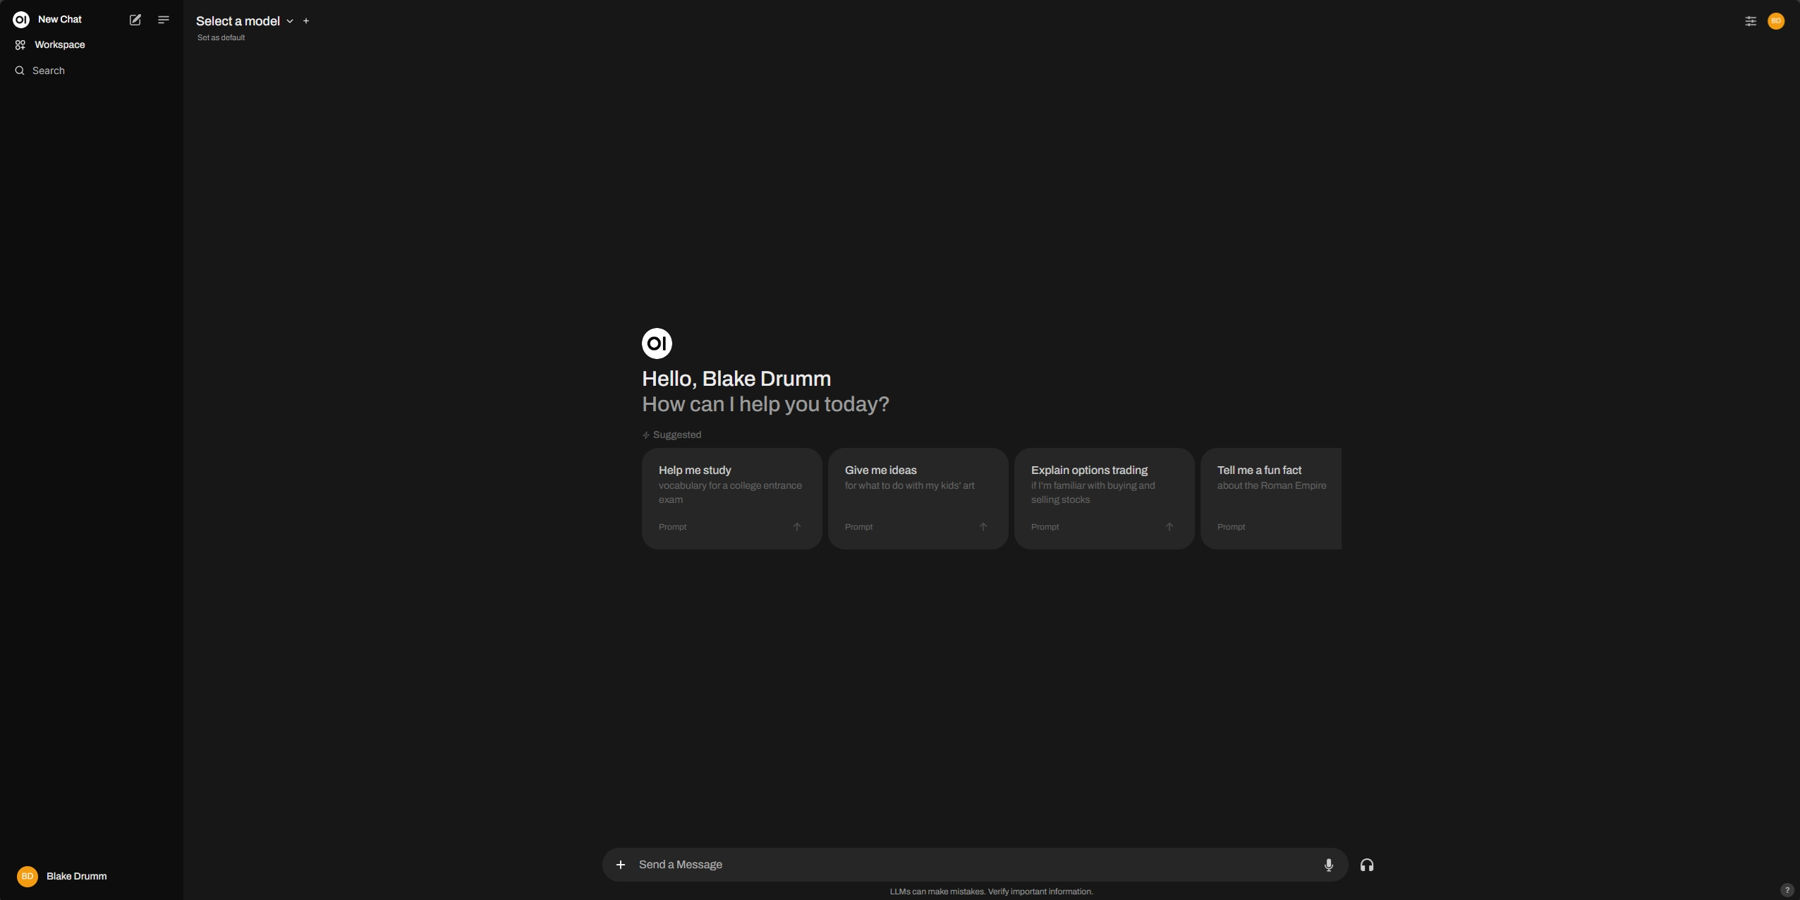Open Search in the sidebar

[x=48, y=70]
